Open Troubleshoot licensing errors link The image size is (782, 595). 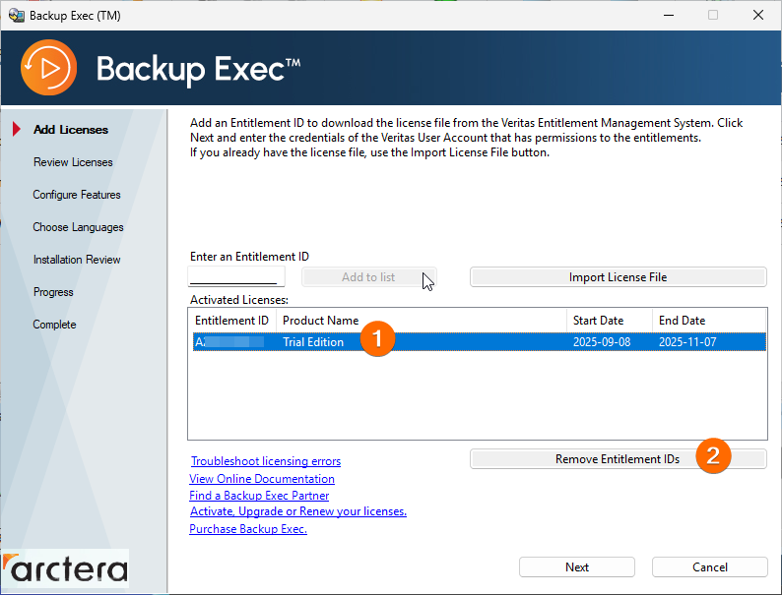click(266, 461)
